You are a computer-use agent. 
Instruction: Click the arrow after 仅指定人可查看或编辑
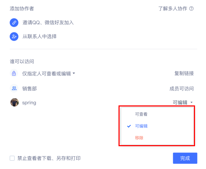[74, 73]
